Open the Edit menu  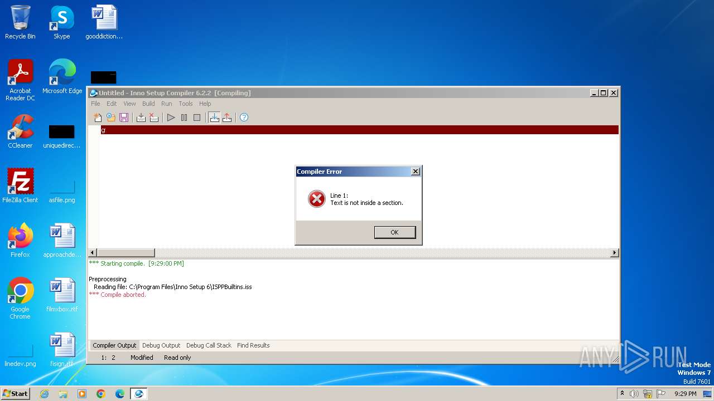[112, 104]
